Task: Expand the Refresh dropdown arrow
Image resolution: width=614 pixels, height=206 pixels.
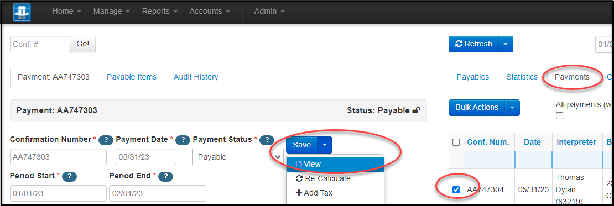Action: (x=506, y=44)
